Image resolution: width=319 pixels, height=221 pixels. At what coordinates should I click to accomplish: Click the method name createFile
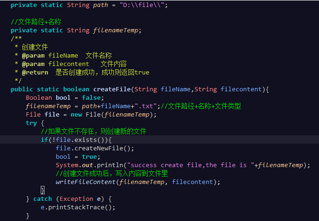click(112, 89)
